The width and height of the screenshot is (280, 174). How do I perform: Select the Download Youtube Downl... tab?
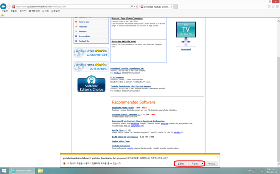156,7
